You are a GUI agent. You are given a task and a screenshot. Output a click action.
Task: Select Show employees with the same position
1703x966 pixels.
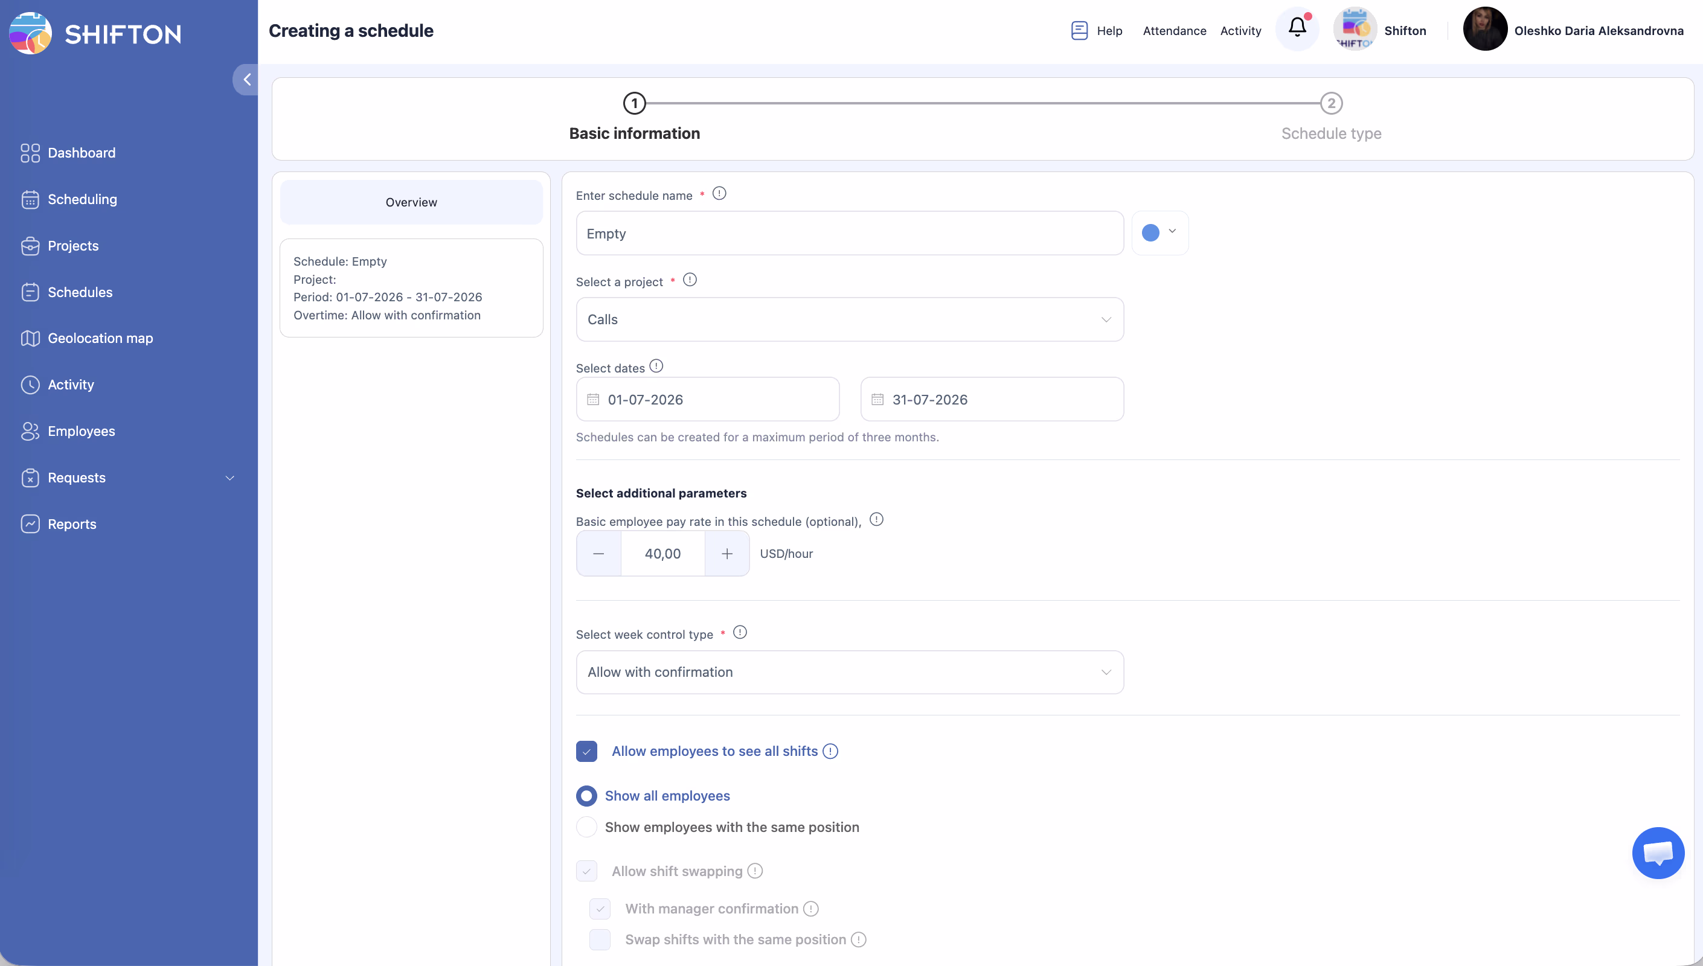pos(586,827)
